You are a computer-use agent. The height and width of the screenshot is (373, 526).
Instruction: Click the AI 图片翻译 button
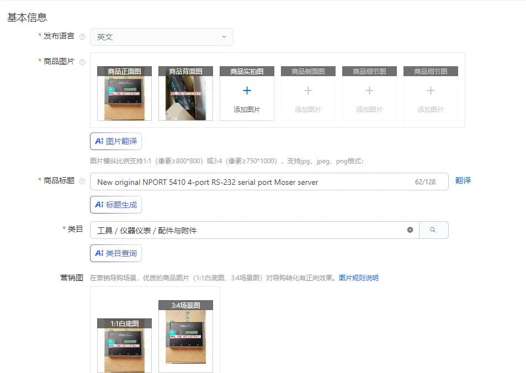click(x=116, y=141)
